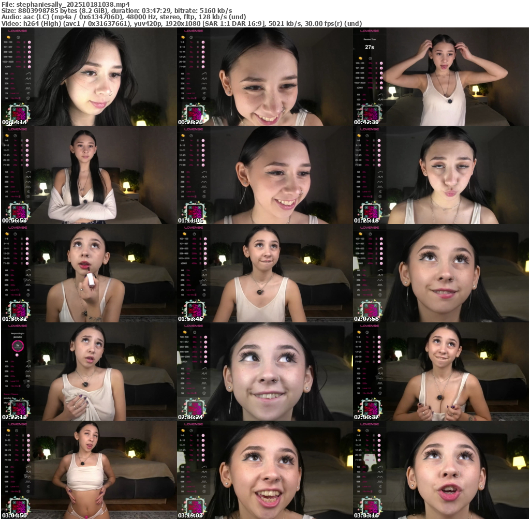Click the Lovense logo in the 01:53:45 frame
Screen dimensions: 530x519
pyautogui.click(x=193, y=228)
